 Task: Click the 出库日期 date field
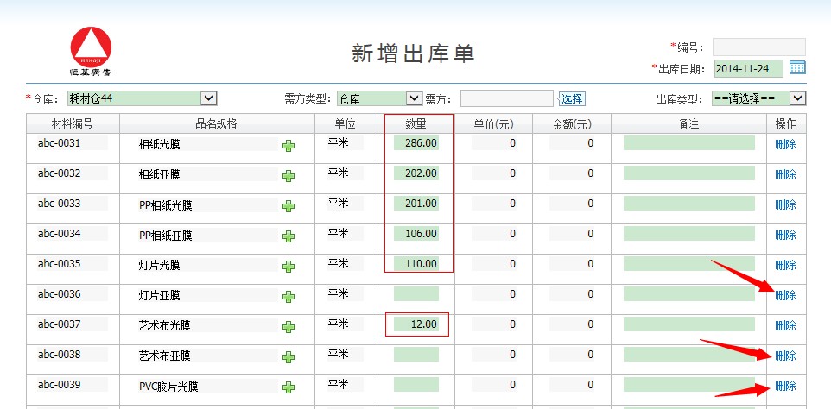tap(748, 68)
